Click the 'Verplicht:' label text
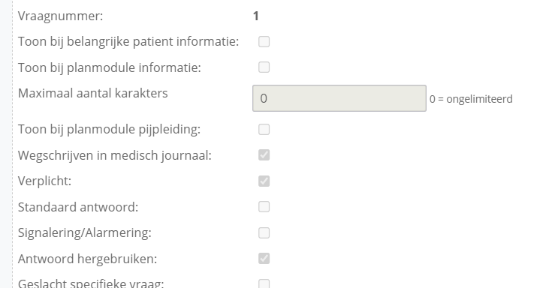The image size is (543, 288). [44, 181]
